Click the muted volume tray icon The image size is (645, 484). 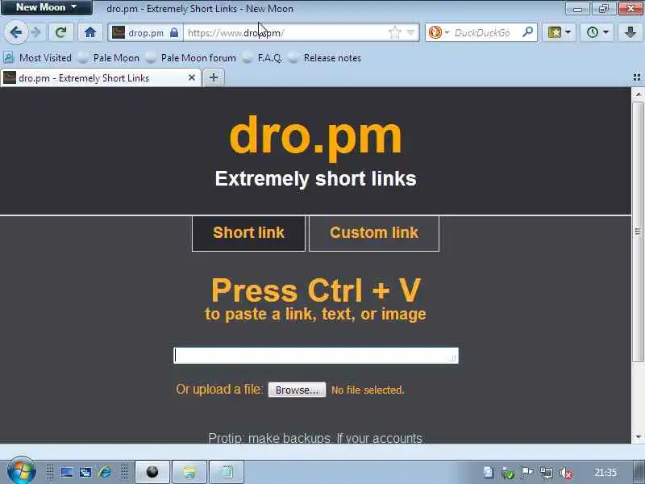(567, 473)
